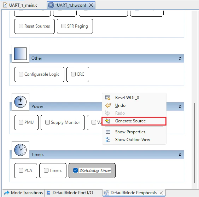Choose Undo in the context menu

[134, 105]
